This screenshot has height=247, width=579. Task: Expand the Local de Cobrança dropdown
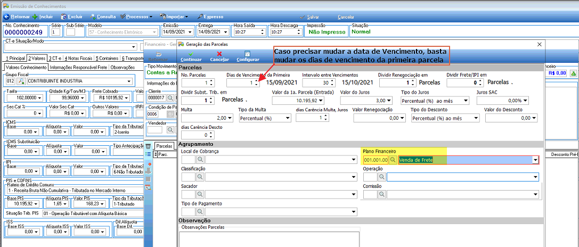pyautogui.click(x=355, y=160)
